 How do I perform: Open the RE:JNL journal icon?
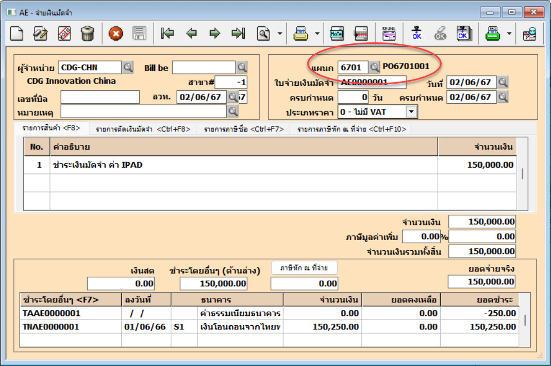(389, 34)
